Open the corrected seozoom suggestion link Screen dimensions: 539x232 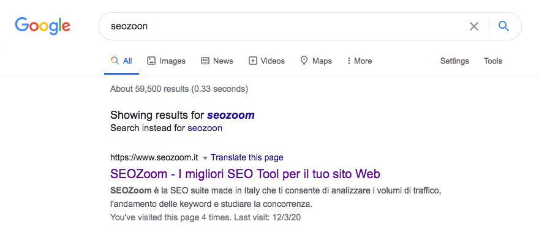[231, 115]
